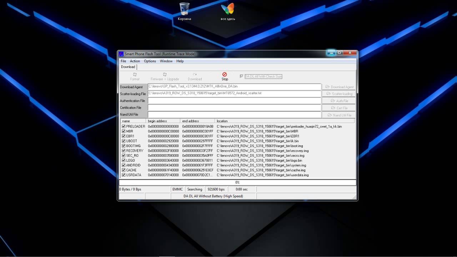Click the "location" column header
The height and width of the screenshot is (257, 457).
point(285,121)
